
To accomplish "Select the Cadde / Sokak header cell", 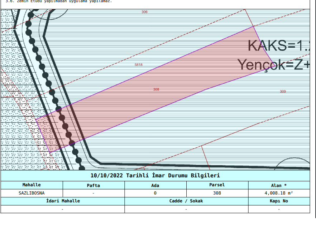I will [186, 201].
